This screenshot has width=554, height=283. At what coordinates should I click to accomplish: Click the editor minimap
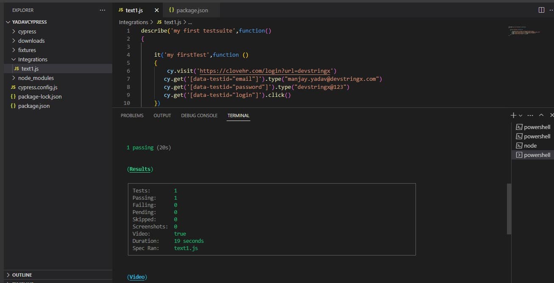coord(524,31)
